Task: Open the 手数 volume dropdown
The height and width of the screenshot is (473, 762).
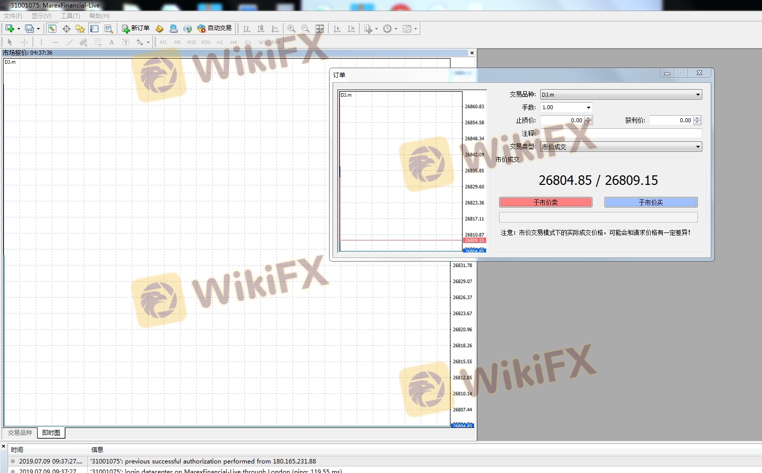Action: click(x=588, y=108)
